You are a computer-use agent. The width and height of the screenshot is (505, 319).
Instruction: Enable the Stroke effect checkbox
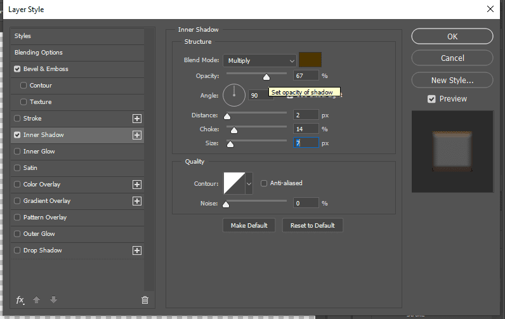(17, 118)
